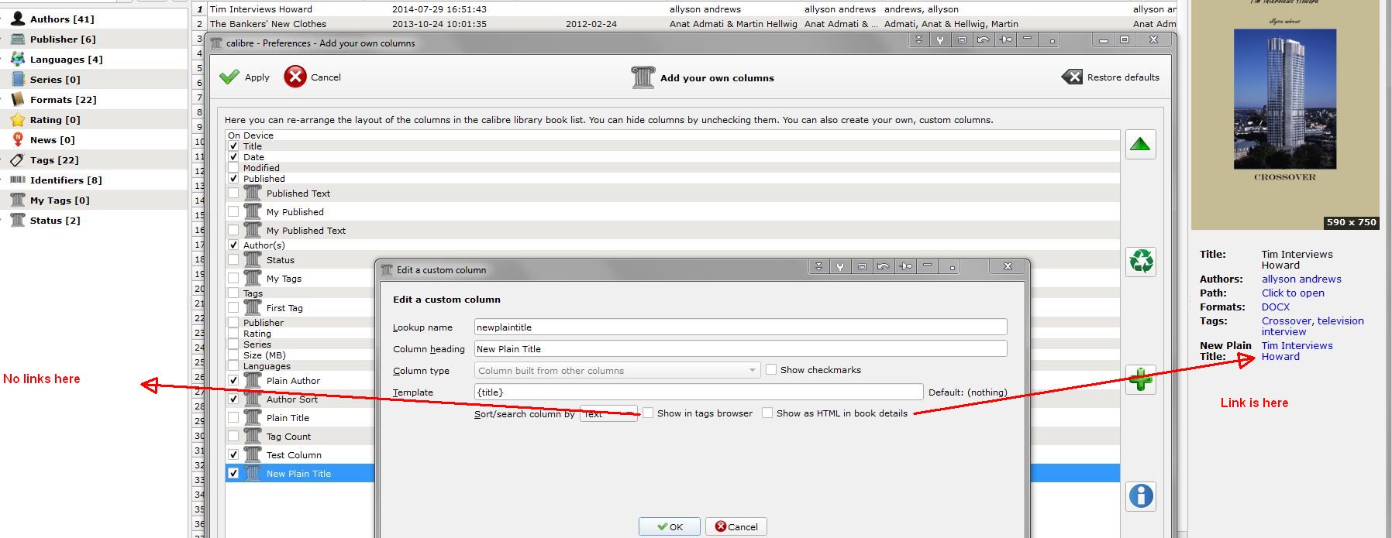Enable Show checkmarks option
Screen dimensions: 1392x538
[x=771, y=370]
